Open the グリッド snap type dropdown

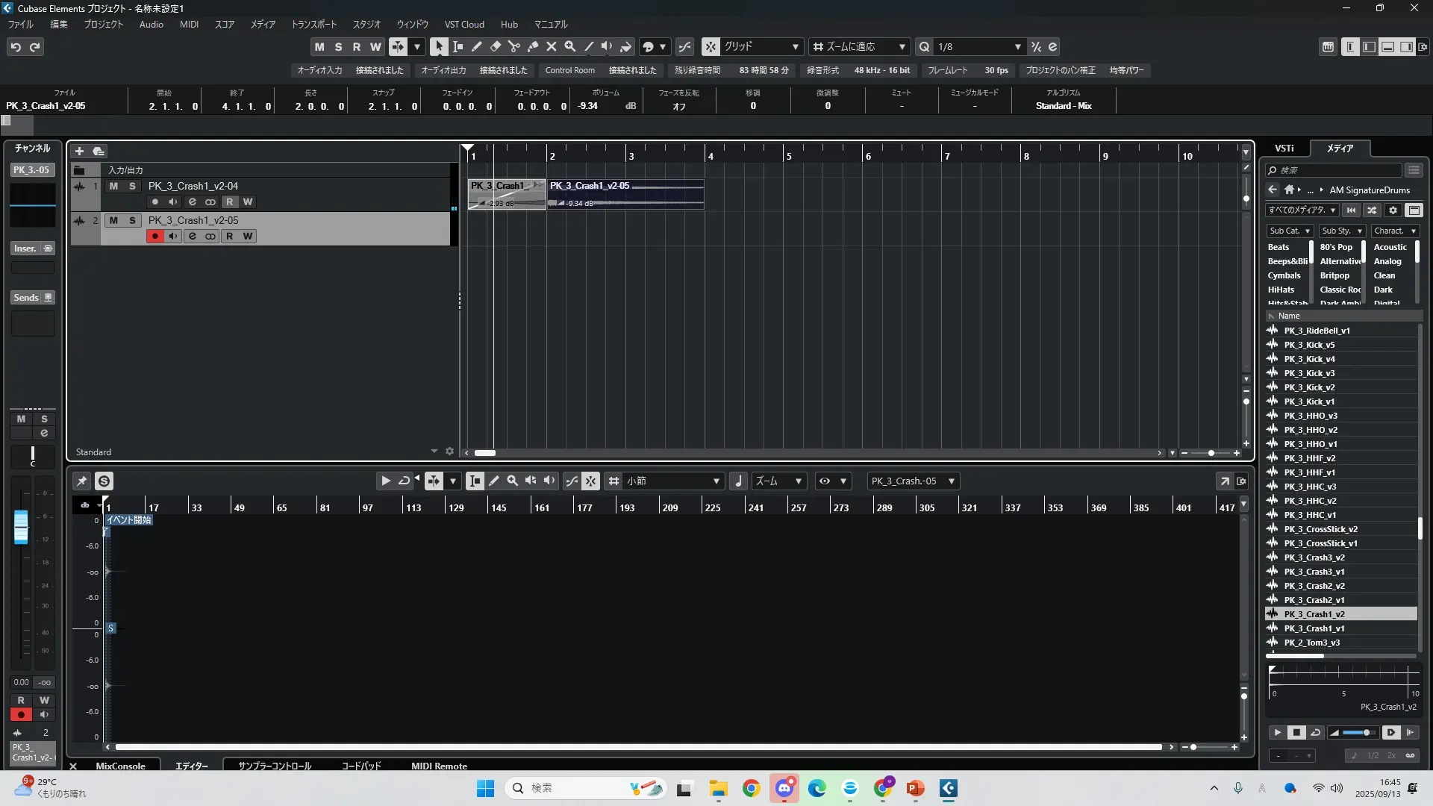tap(795, 46)
